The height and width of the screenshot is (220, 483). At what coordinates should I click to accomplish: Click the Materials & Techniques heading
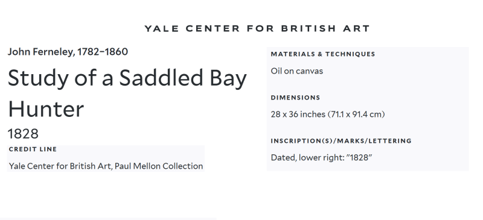coord(323,54)
